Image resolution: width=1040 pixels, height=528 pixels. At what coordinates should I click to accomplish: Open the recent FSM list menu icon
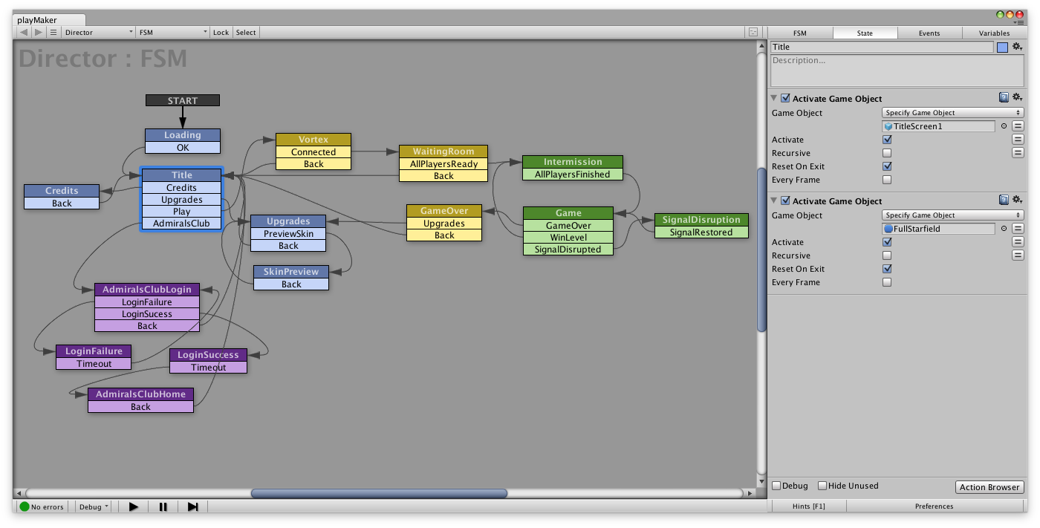(53, 33)
